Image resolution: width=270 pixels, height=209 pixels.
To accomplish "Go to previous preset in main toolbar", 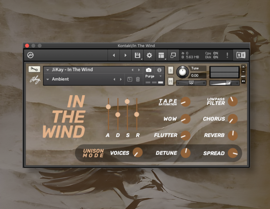I will click(x=114, y=55).
